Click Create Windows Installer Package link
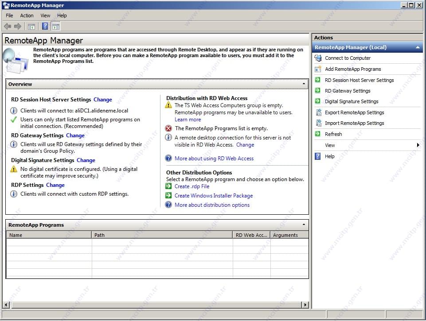 click(x=214, y=196)
